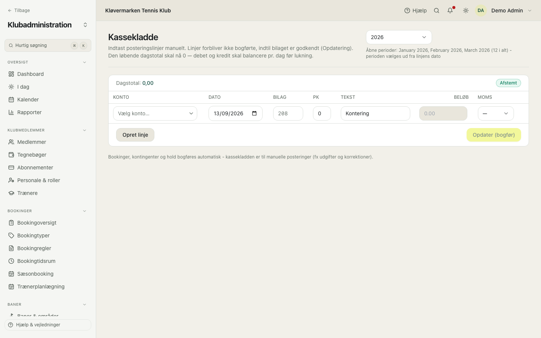Click the Trænere graduation cap icon
This screenshot has height=338, width=541.
point(11,193)
